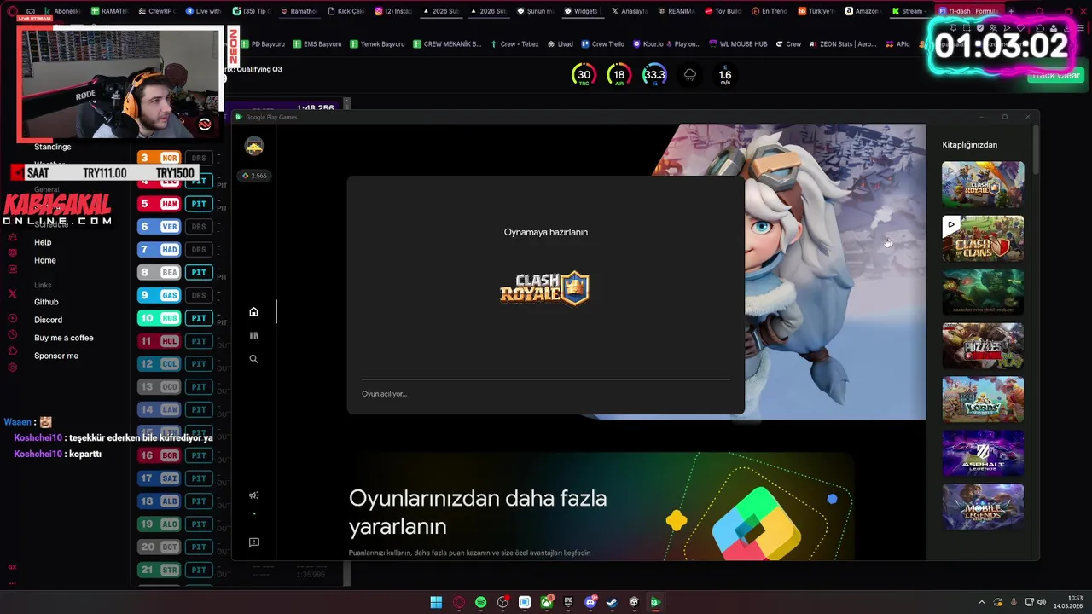This screenshot has height=614, width=1092.
Task: Open the EMS Başvuru bookmark
Action: (x=317, y=43)
